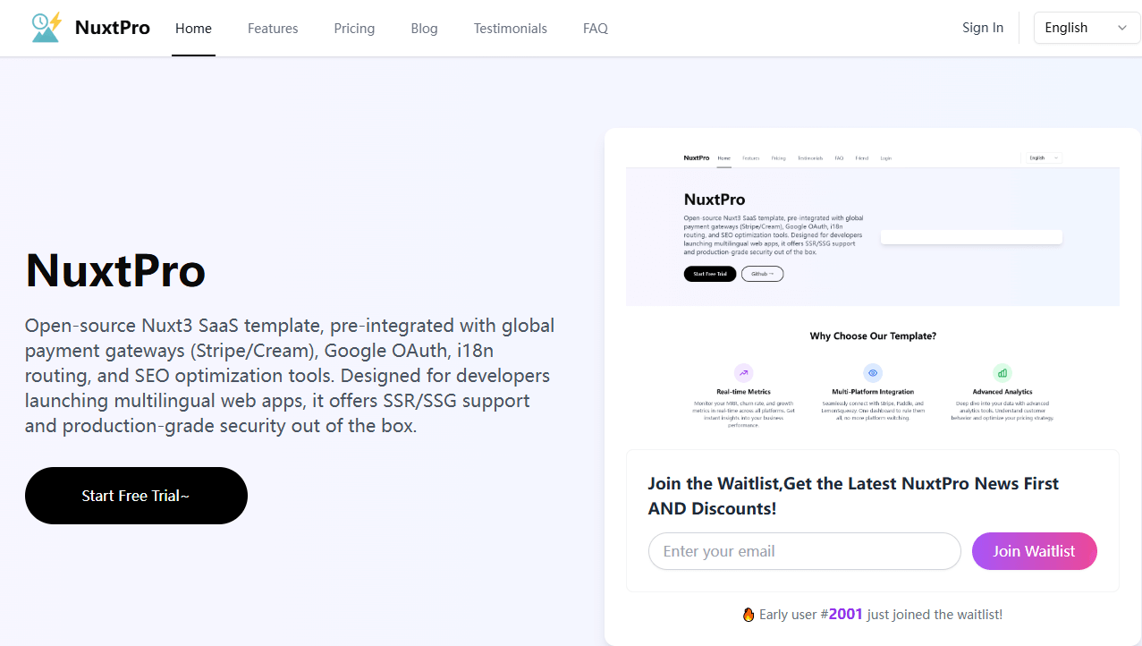Go to the Home tab
Image resolution: width=1142 pixels, height=646 pixels.
click(193, 29)
